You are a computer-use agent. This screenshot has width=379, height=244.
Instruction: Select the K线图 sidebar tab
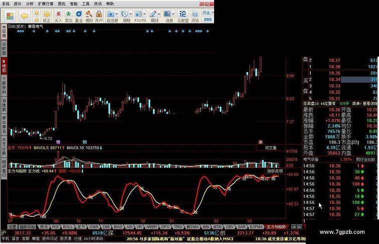click(x=4, y=66)
